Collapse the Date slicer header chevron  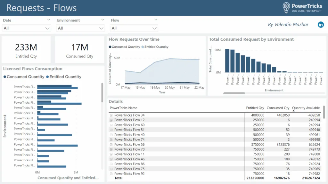coord(49,20)
